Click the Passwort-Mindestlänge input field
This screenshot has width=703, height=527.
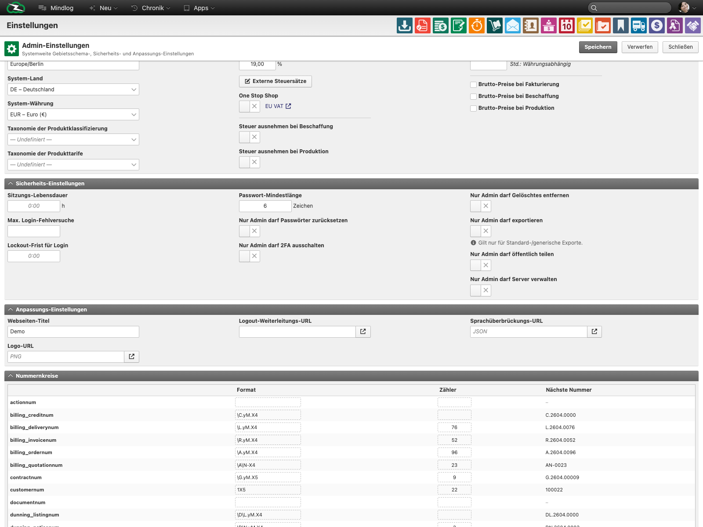pos(265,206)
